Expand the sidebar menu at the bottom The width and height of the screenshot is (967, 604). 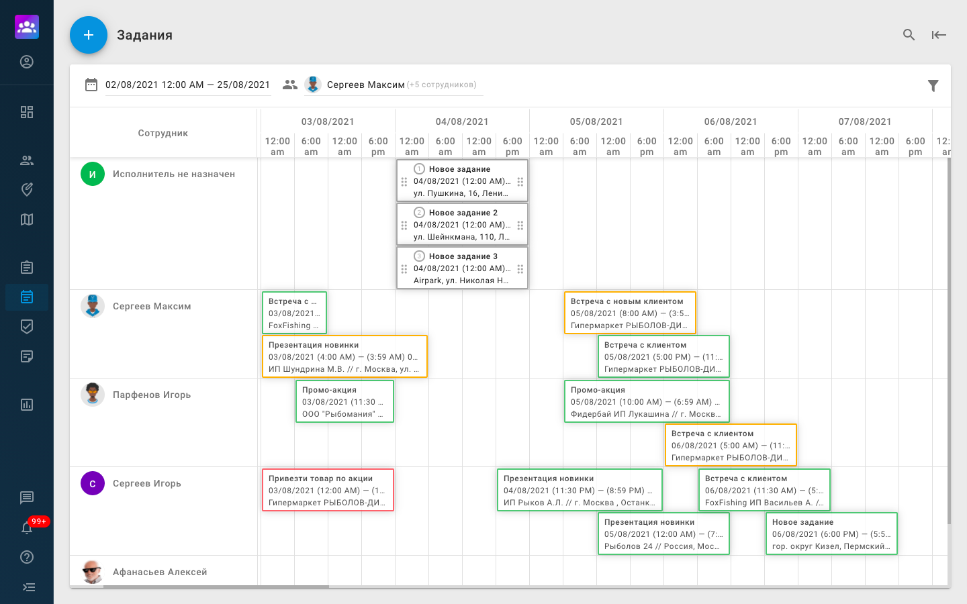pyautogui.click(x=28, y=587)
